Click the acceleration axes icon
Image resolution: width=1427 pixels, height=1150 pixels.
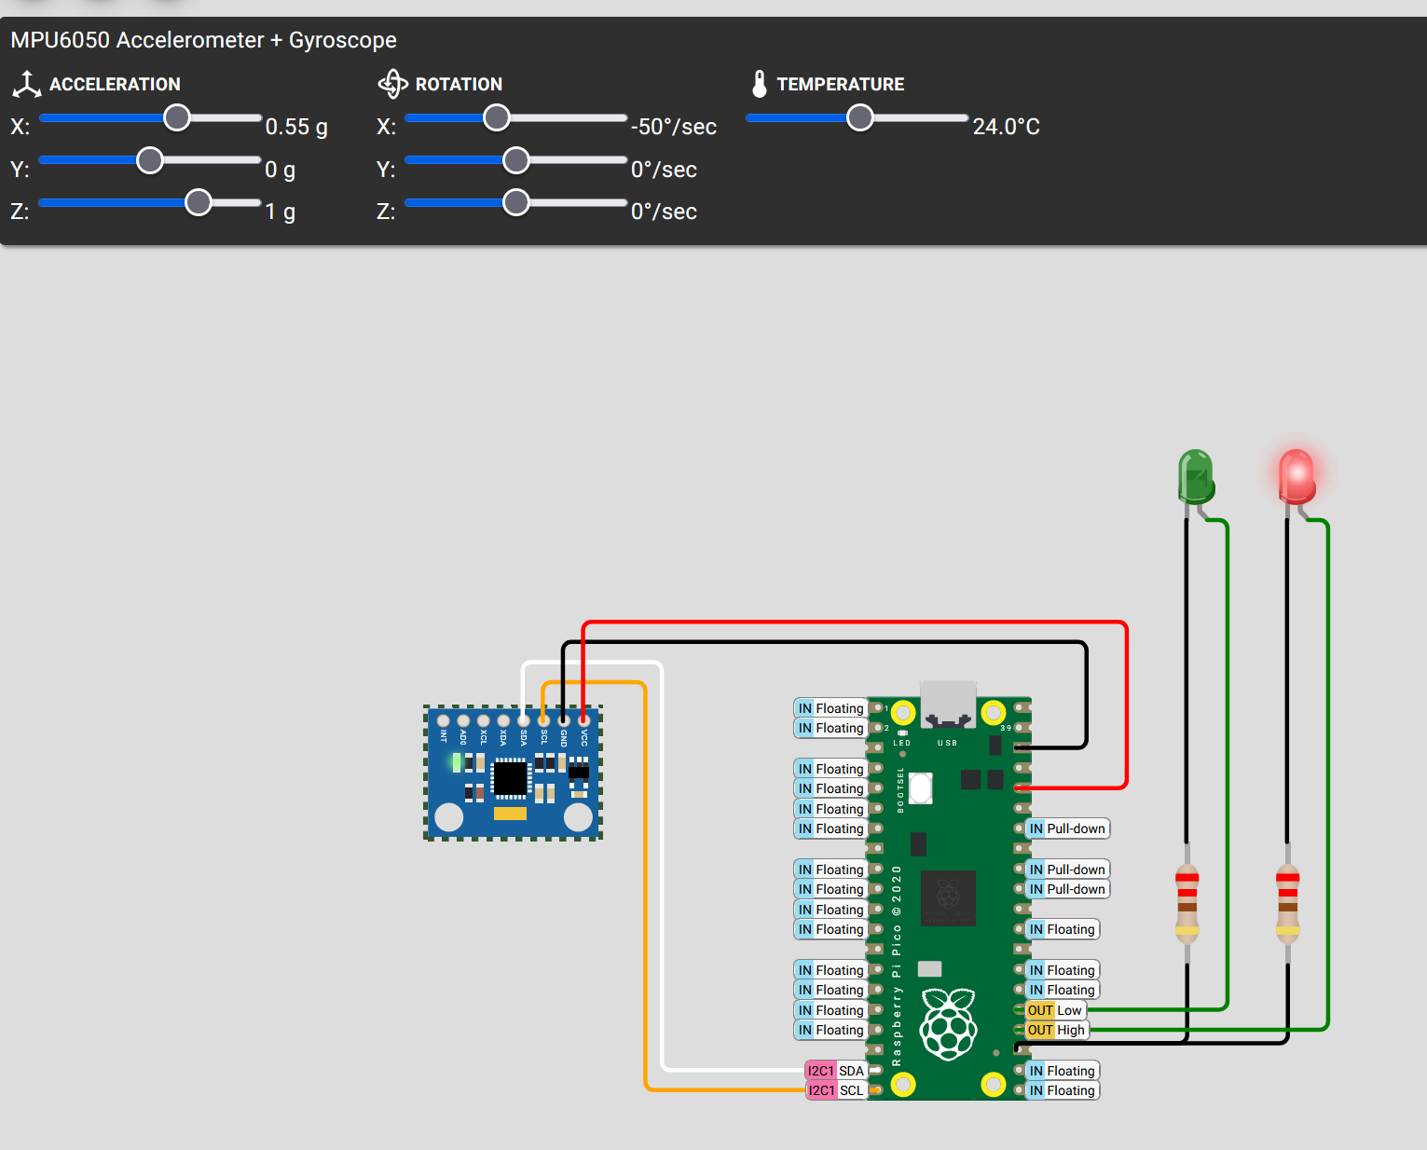[26, 84]
